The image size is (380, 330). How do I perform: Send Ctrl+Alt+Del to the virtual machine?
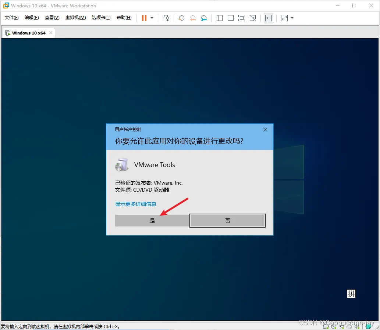(x=166, y=18)
